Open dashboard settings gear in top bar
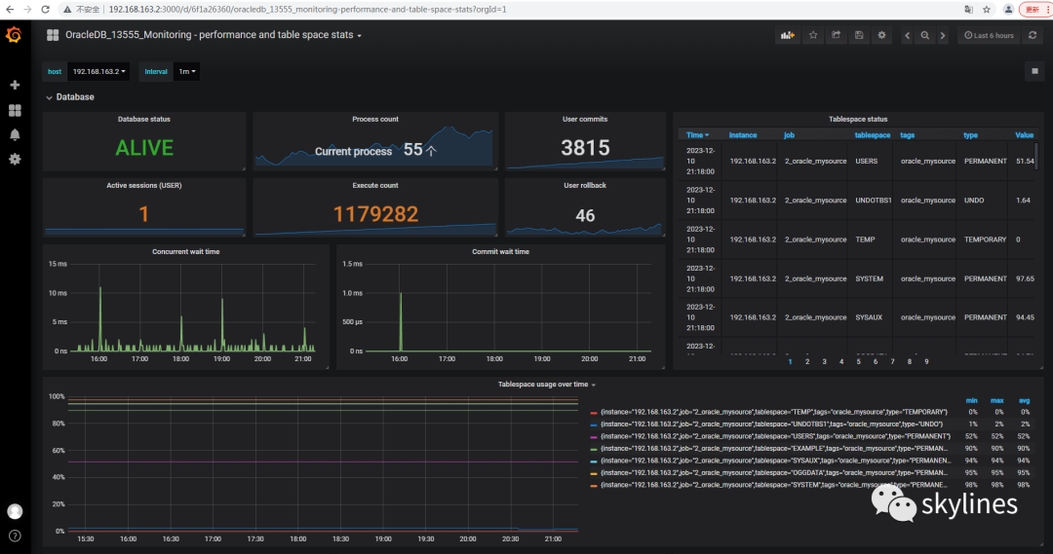Screen dimensions: 1053x554 tap(881, 36)
